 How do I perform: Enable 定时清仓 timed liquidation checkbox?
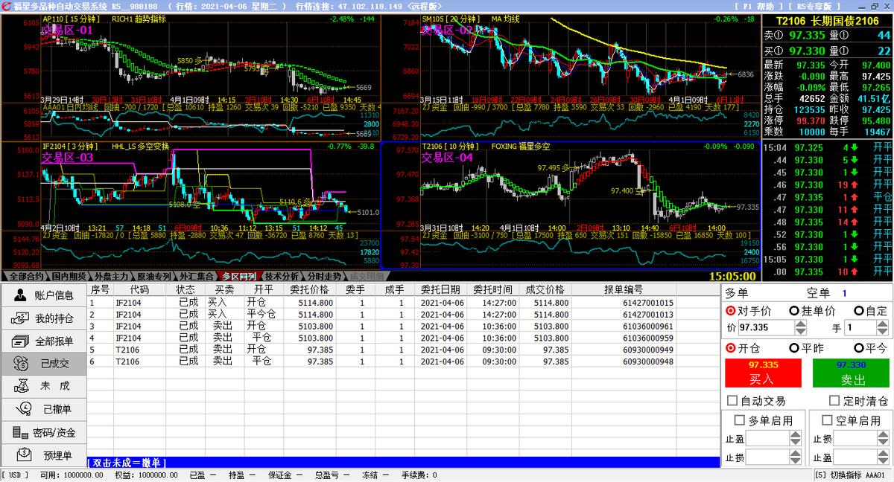pyautogui.click(x=859, y=400)
